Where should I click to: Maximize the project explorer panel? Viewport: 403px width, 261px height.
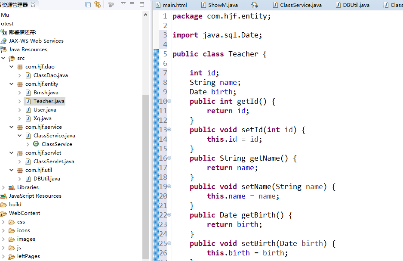tap(142, 4)
